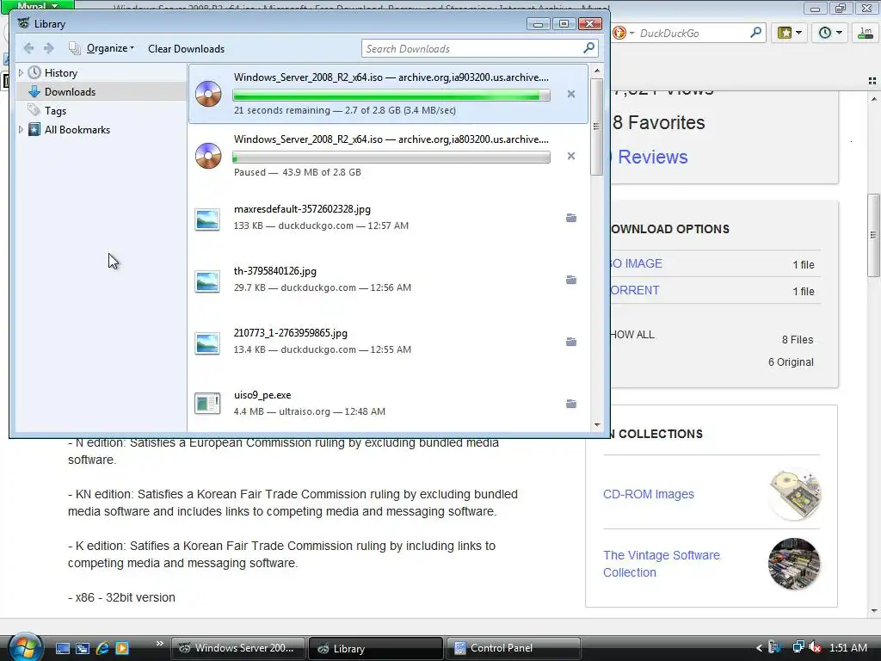Open The Vintage Software Collection link
Screen dimensions: 881x661
click(x=662, y=564)
